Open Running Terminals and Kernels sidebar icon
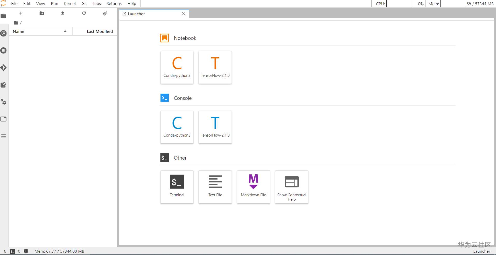This screenshot has height=255, width=496. 3,50
